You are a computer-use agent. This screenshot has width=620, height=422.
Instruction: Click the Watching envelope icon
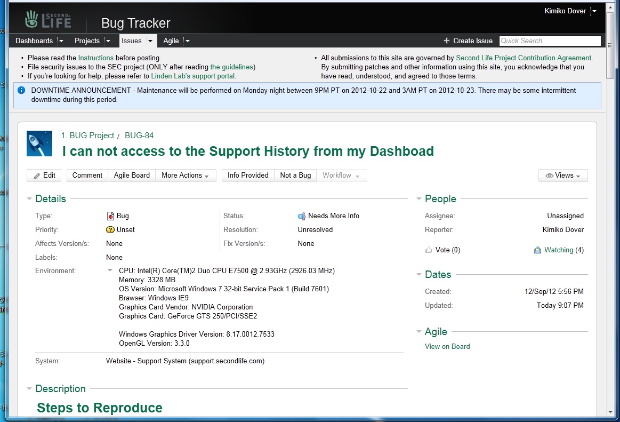tap(537, 250)
